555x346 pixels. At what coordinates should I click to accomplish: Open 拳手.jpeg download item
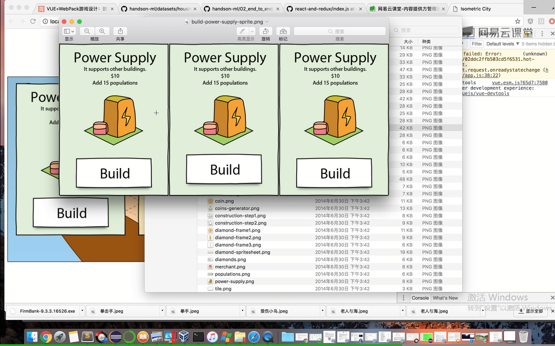[x=204, y=311]
